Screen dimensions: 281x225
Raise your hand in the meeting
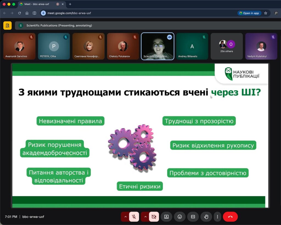point(206,217)
